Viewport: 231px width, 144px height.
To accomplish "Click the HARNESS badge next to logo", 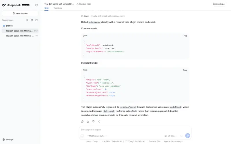I will (x=26, y=5).
